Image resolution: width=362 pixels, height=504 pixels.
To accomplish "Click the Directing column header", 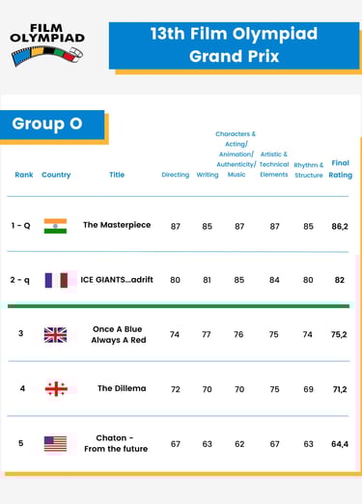I will (x=176, y=175).
